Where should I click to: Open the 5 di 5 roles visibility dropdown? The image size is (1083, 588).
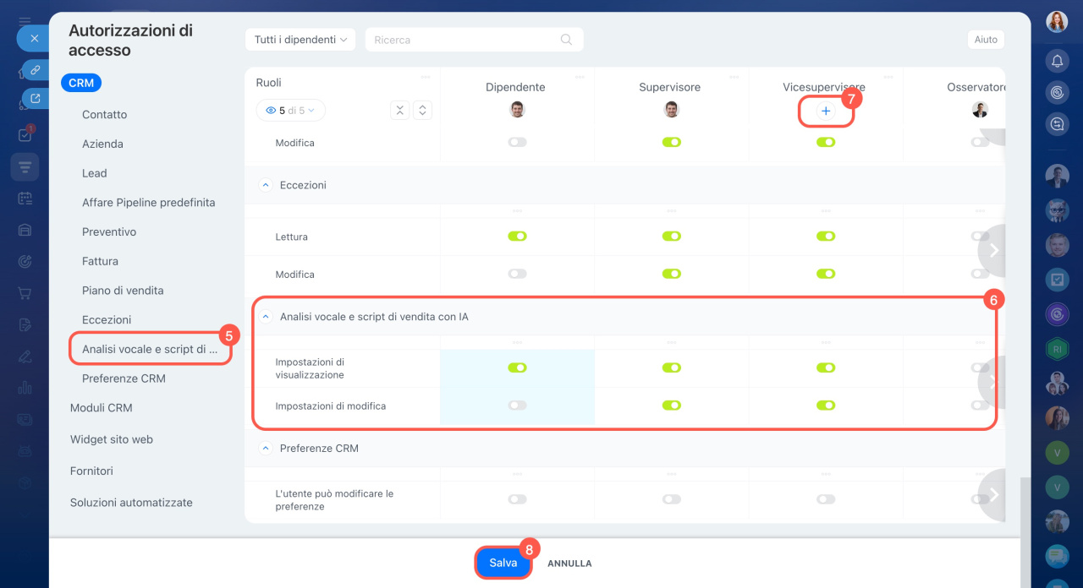(x=290, y=111)
